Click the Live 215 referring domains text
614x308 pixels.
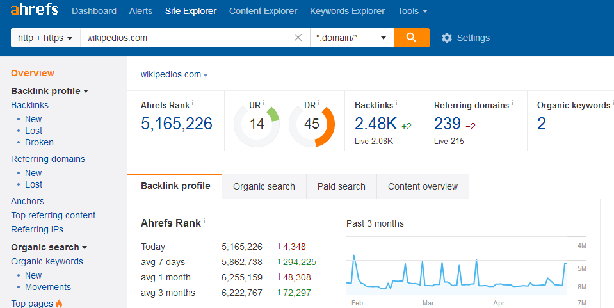coord(449,141)
